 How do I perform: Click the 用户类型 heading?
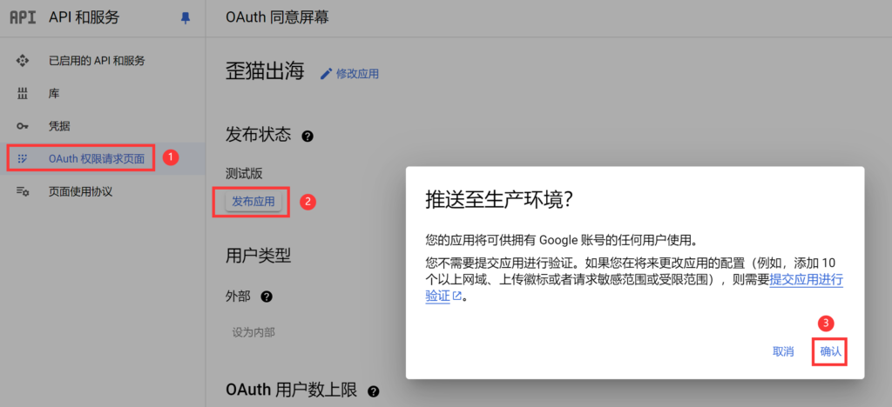[259, 257]
